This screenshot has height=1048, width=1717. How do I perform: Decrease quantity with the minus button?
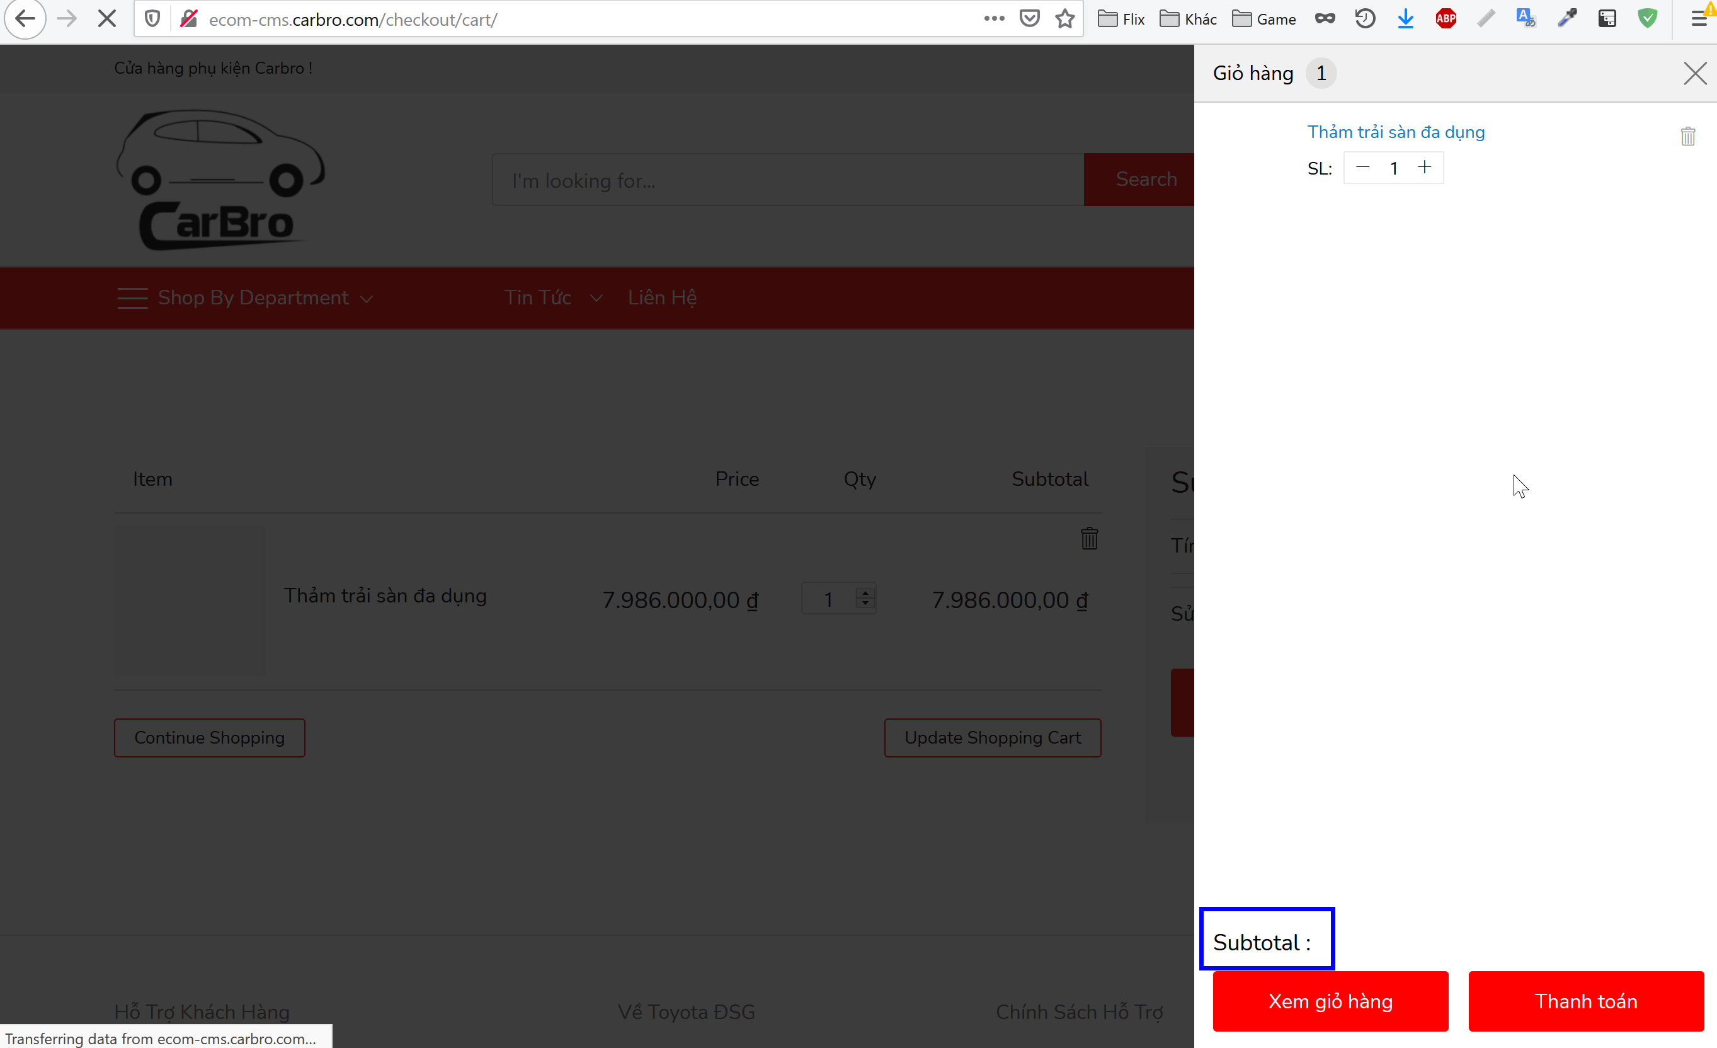pyautogui.click(x=1363, y=168)
